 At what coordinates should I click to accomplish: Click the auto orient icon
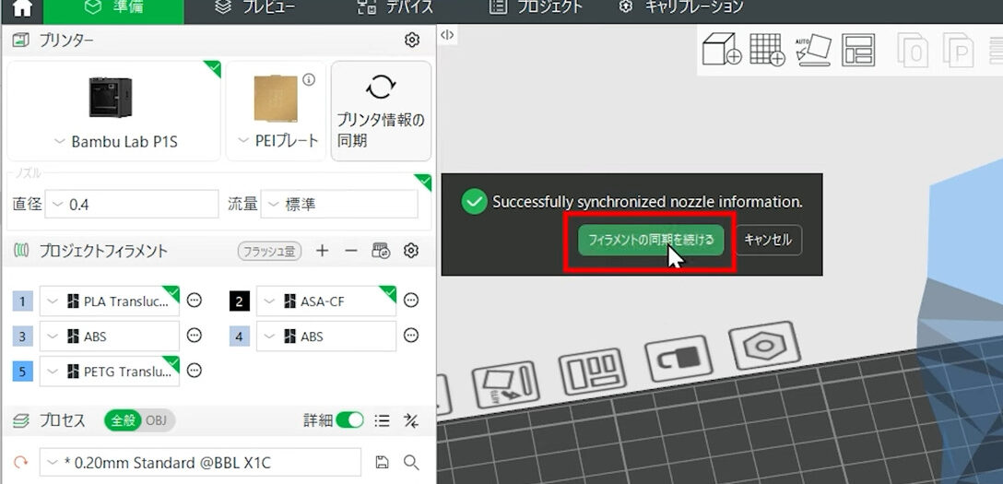pyautogui.click(x=813, y=50)
